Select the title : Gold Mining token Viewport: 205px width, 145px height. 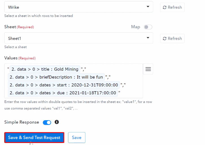point(45,69)
